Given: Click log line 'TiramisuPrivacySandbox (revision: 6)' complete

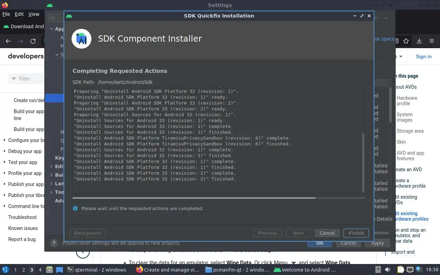Looking at the screenshot, I should pyautogui.click(x=182, y=138).
